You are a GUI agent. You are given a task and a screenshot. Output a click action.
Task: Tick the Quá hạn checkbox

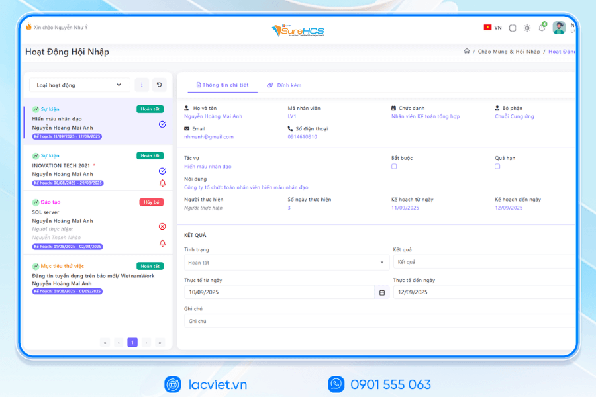click(x=497, y=167)
